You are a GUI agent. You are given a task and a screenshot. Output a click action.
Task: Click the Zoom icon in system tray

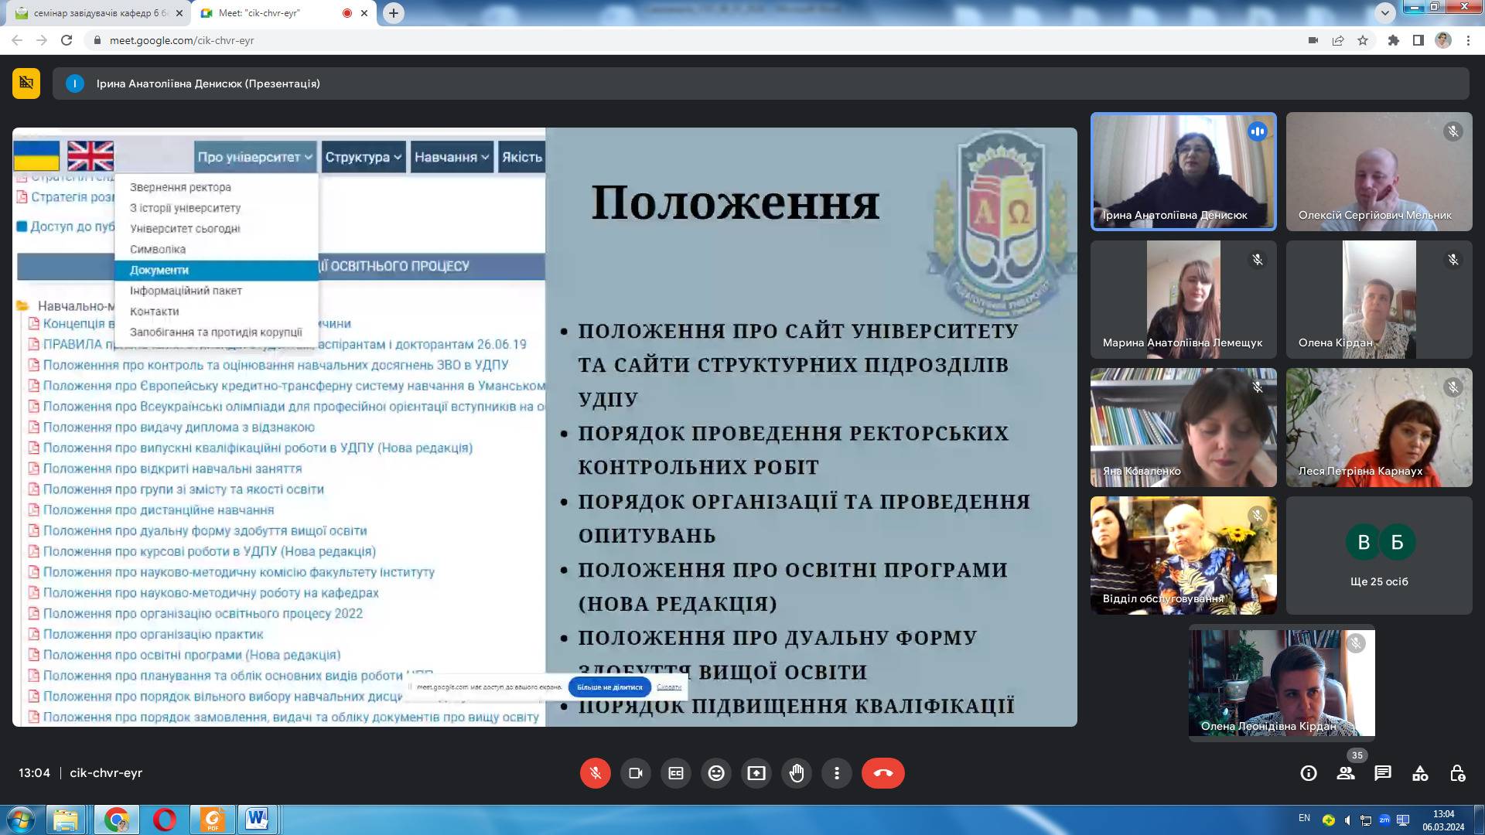click(1384, 820)
